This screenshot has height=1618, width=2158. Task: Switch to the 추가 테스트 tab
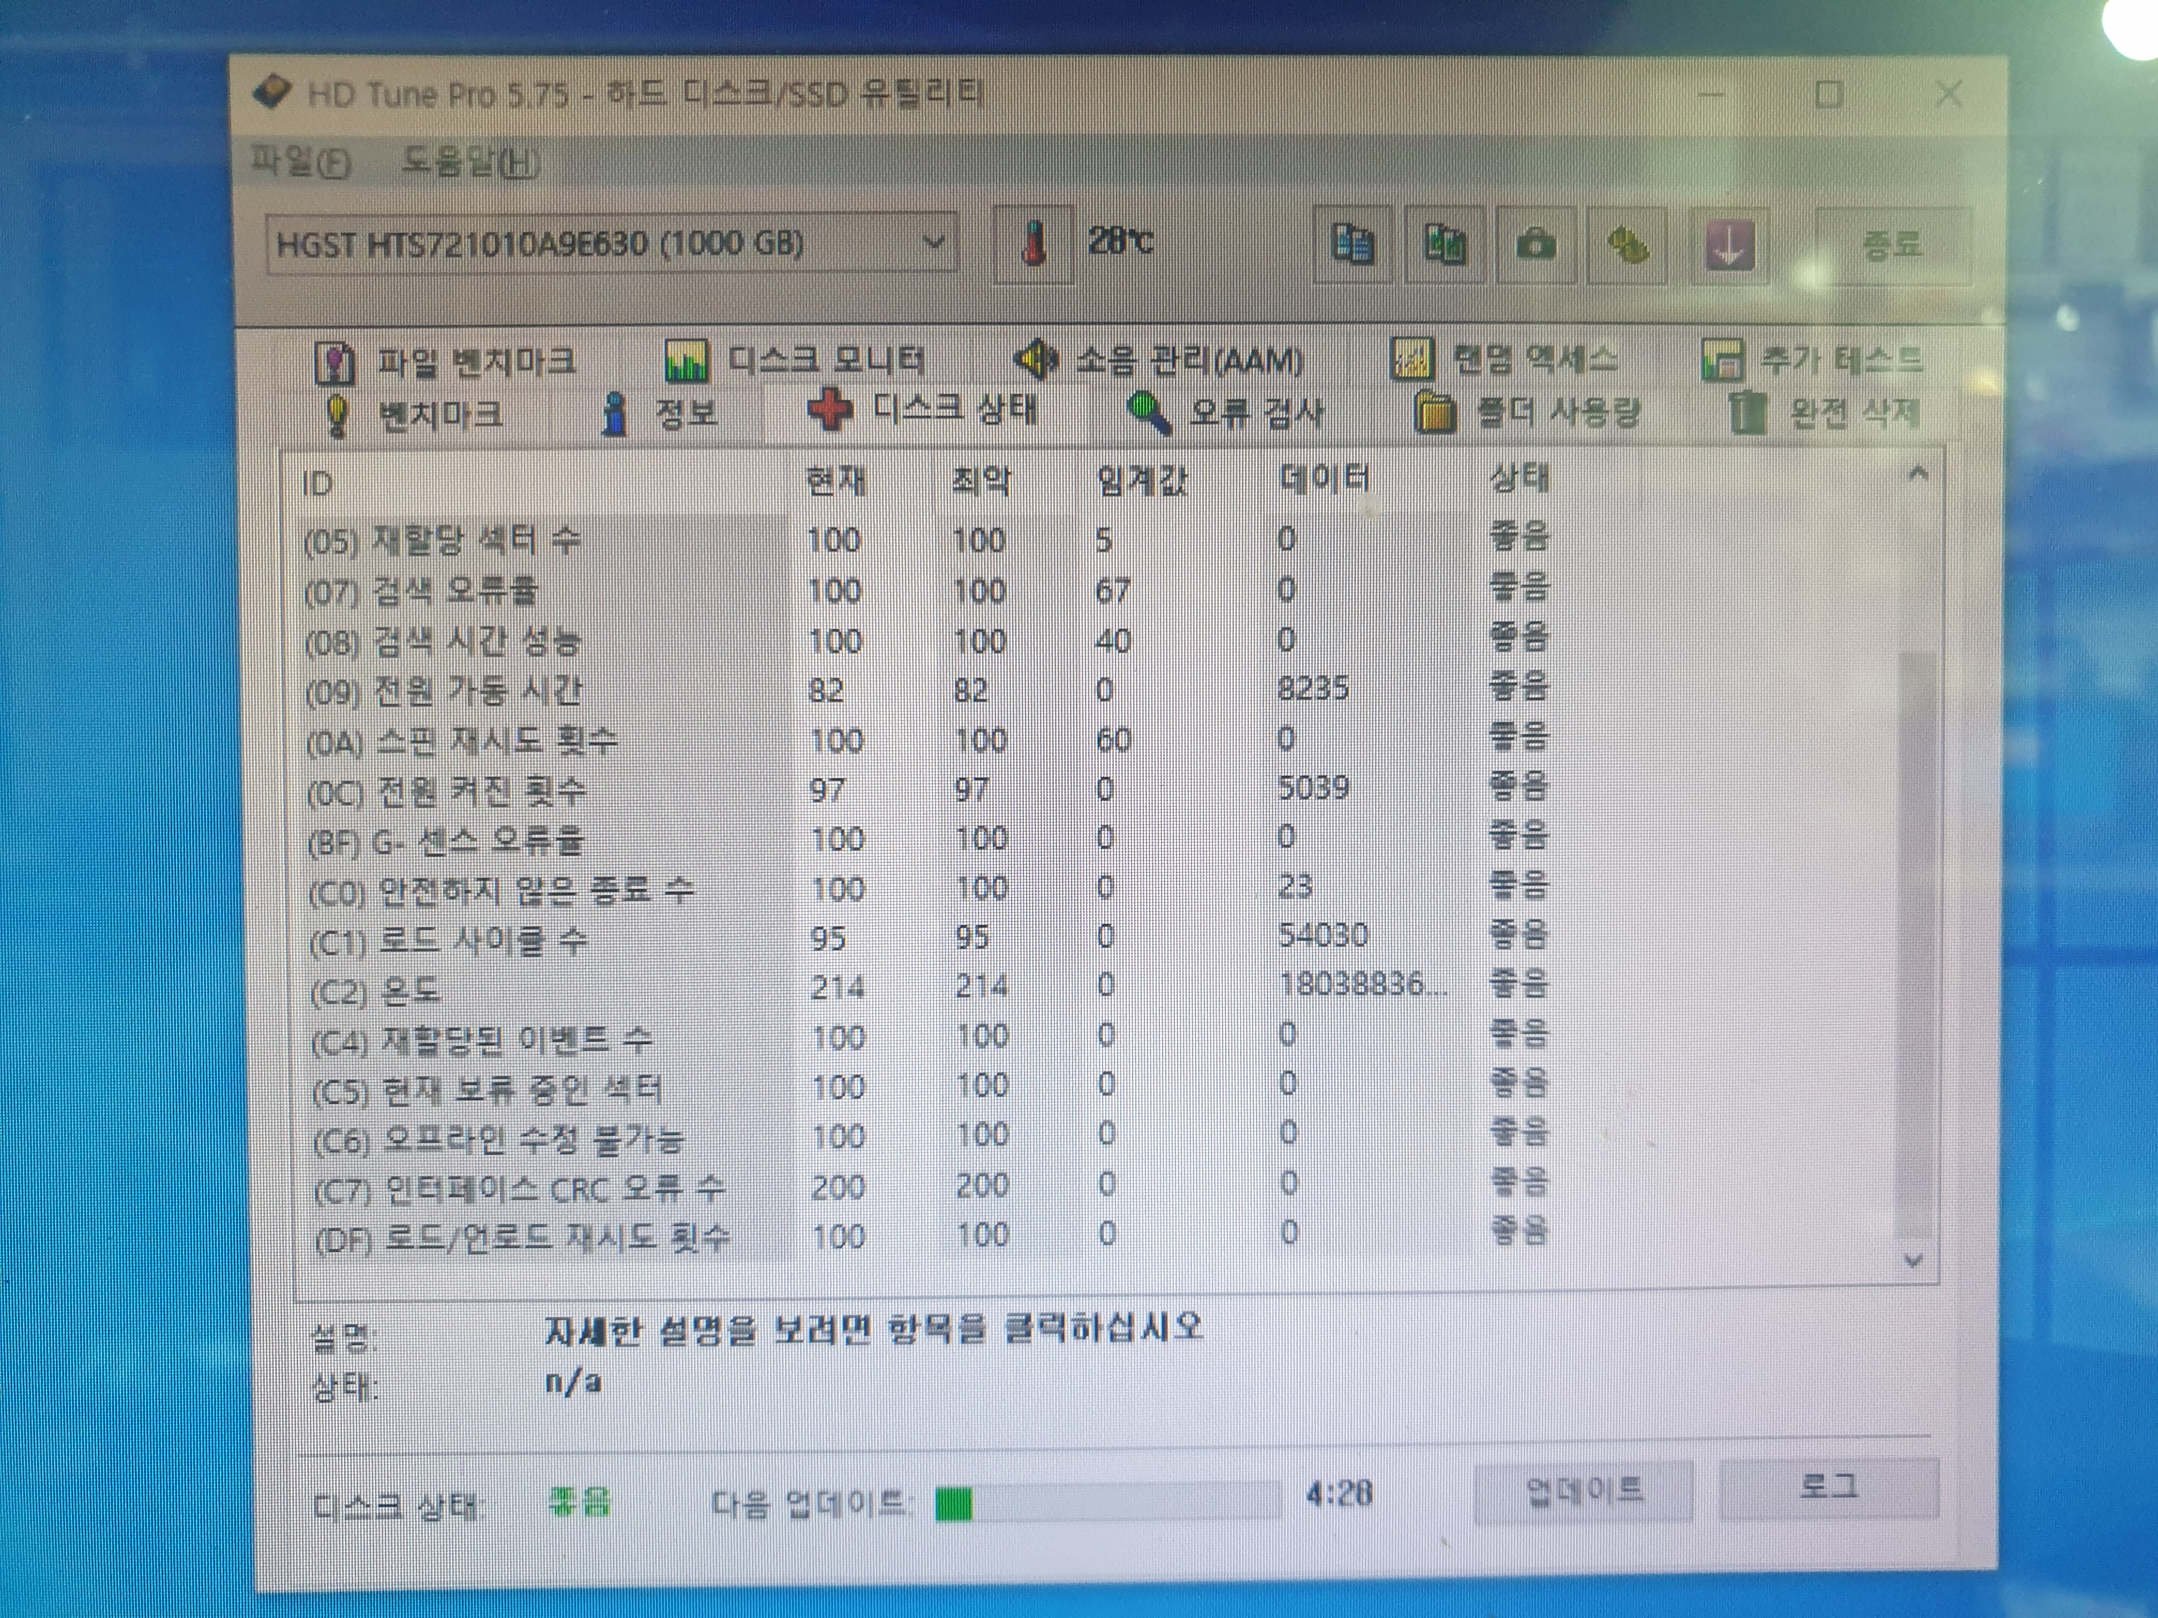(x=1812, y=359)
